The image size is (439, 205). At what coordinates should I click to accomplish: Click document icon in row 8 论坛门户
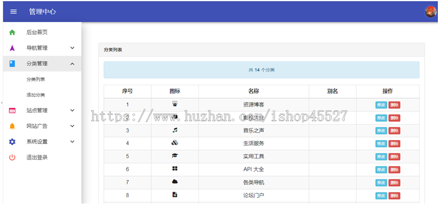point(174,194)
